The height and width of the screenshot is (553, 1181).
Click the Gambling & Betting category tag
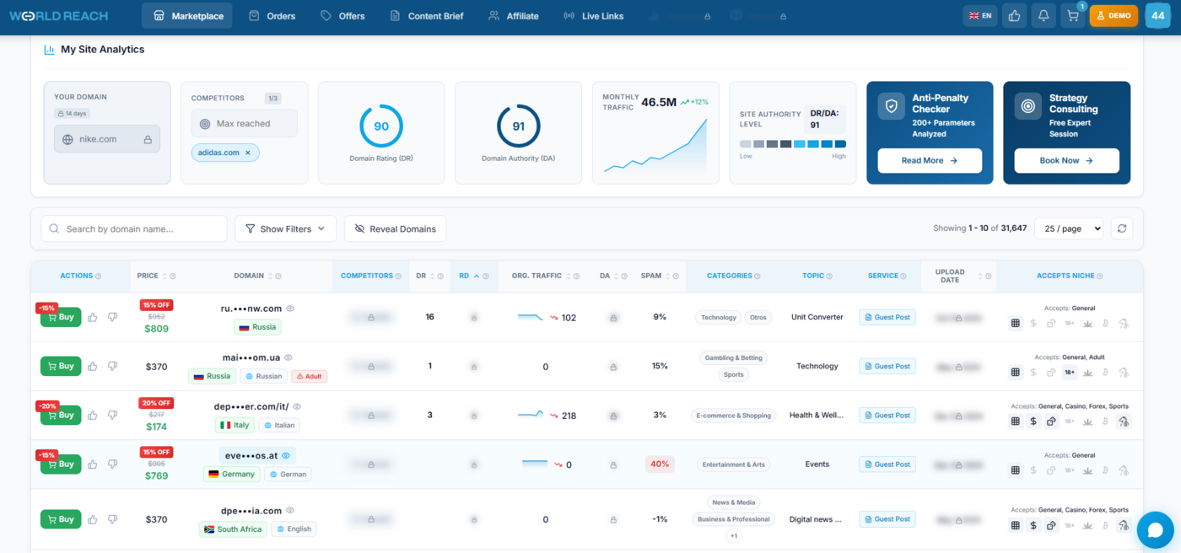[734, 357]
